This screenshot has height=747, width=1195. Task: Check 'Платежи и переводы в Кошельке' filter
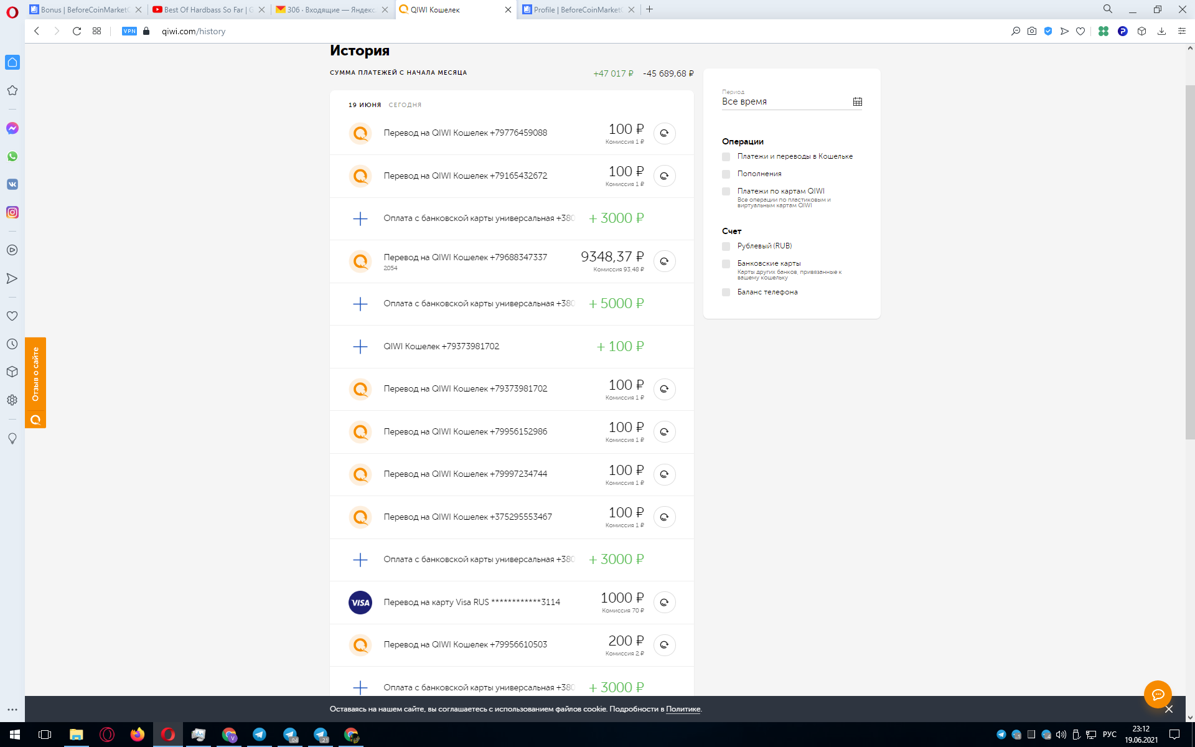[x=726, y=157]
